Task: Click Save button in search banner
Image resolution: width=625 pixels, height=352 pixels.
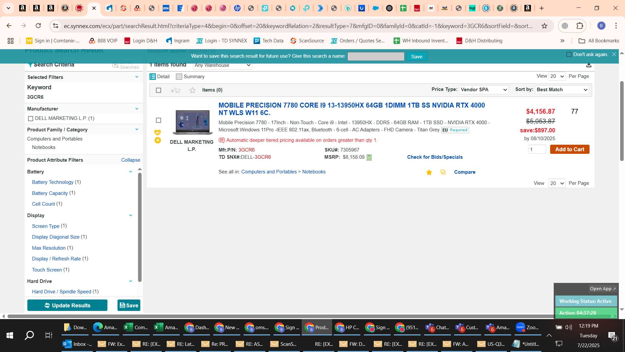Action: point(417,56)
